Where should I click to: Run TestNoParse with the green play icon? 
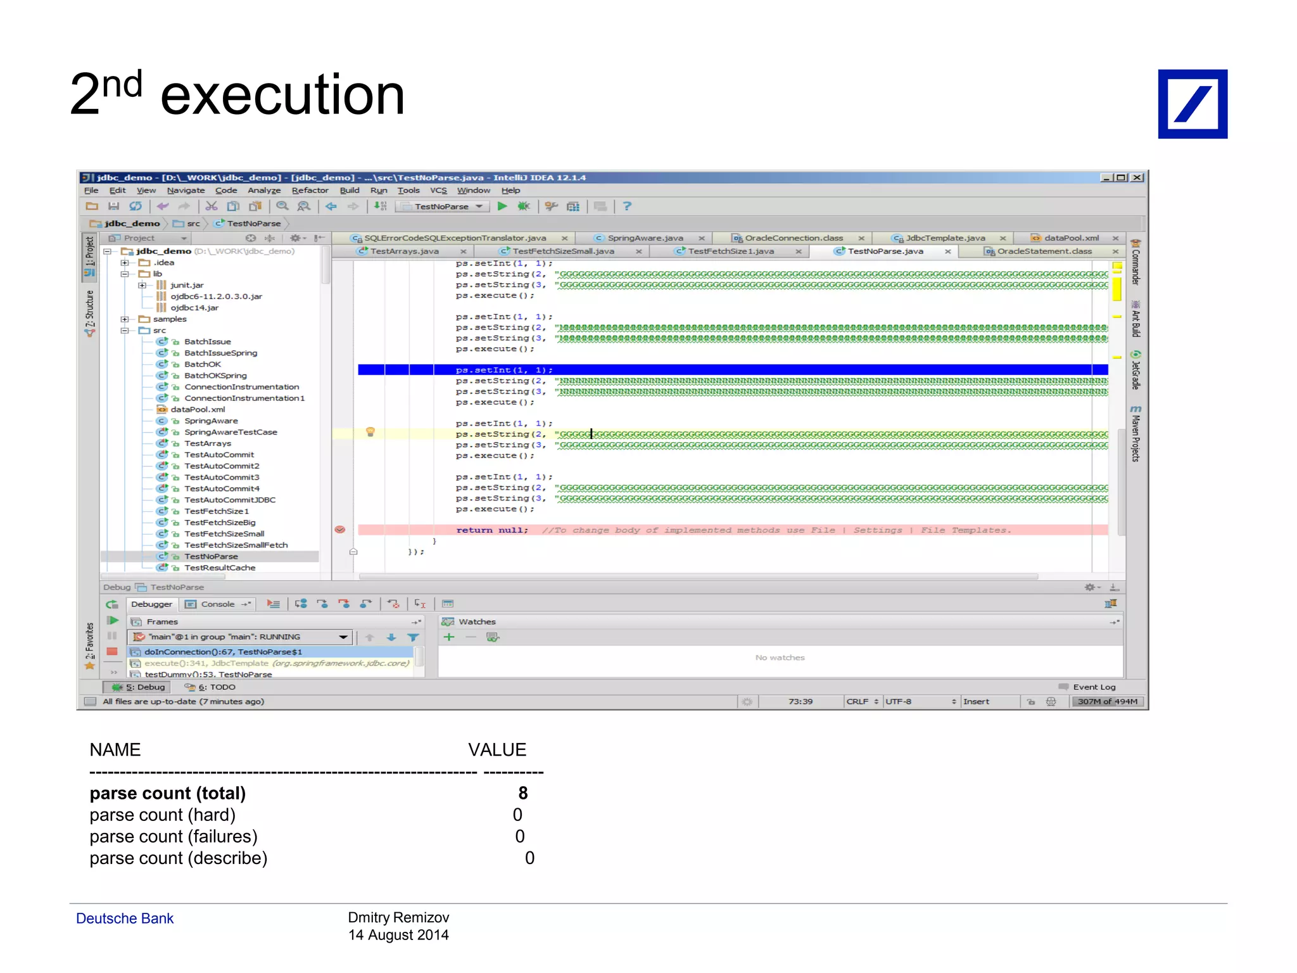[502, 207]
